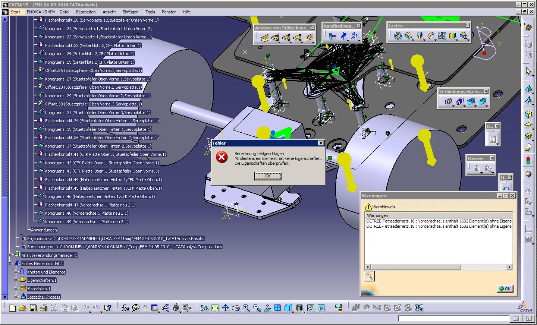
Task: Click the first icon in Massen toolbar
Action: [476, 168]
